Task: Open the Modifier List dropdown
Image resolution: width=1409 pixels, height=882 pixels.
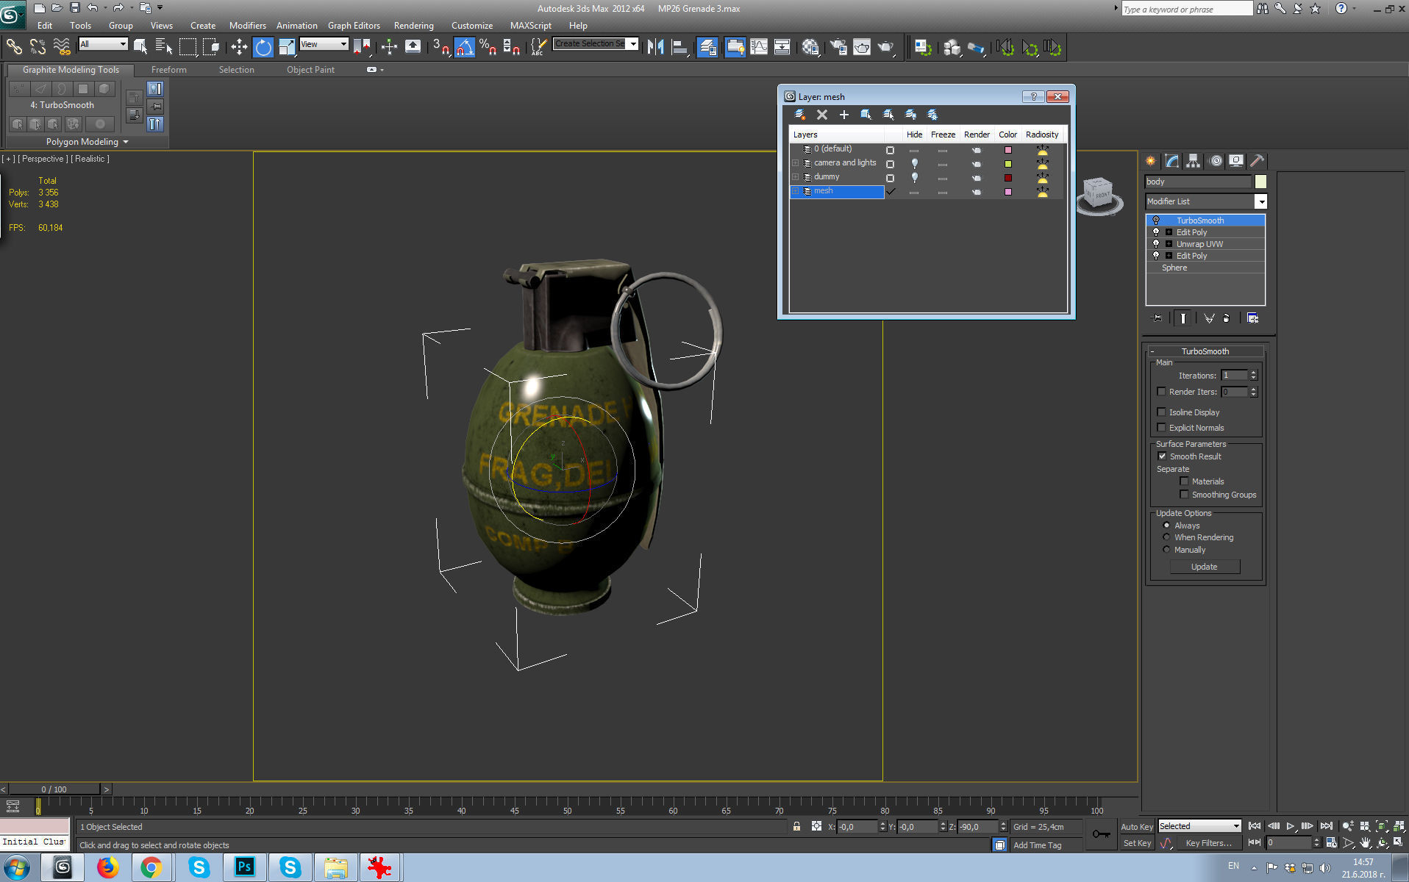Action: (x=1261, y=201)
